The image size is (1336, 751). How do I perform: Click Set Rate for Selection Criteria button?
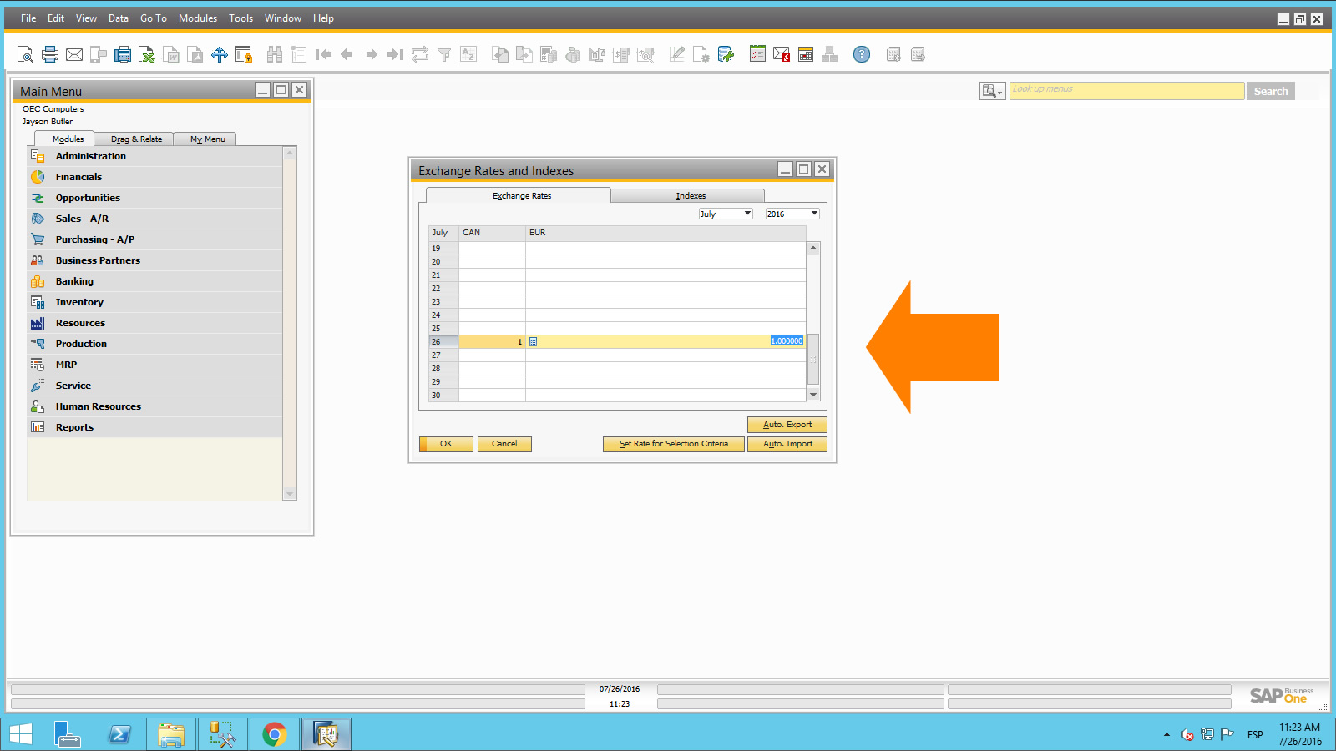(673, 444)
